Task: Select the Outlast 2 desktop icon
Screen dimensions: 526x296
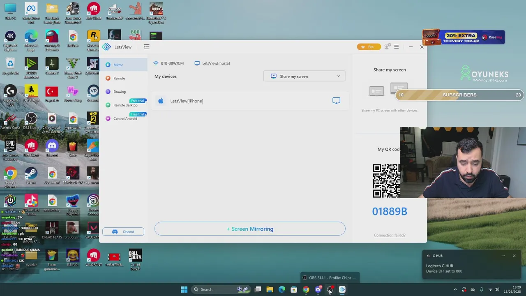Action: point(52,66)
